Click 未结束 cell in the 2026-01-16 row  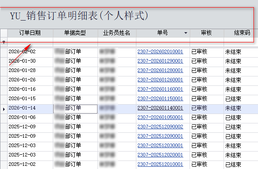tap(241, 90)
